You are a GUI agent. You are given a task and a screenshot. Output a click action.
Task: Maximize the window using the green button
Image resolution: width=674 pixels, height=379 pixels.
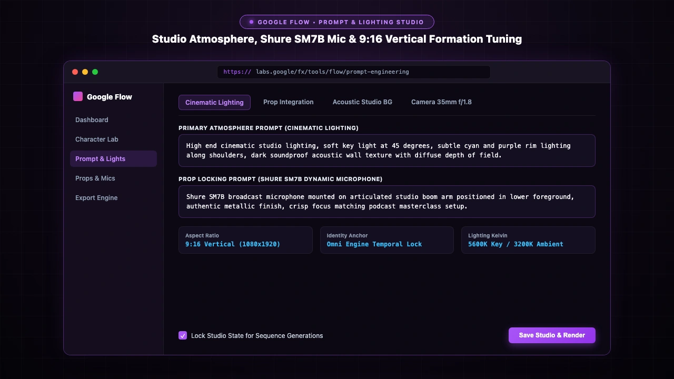point(95,72)
